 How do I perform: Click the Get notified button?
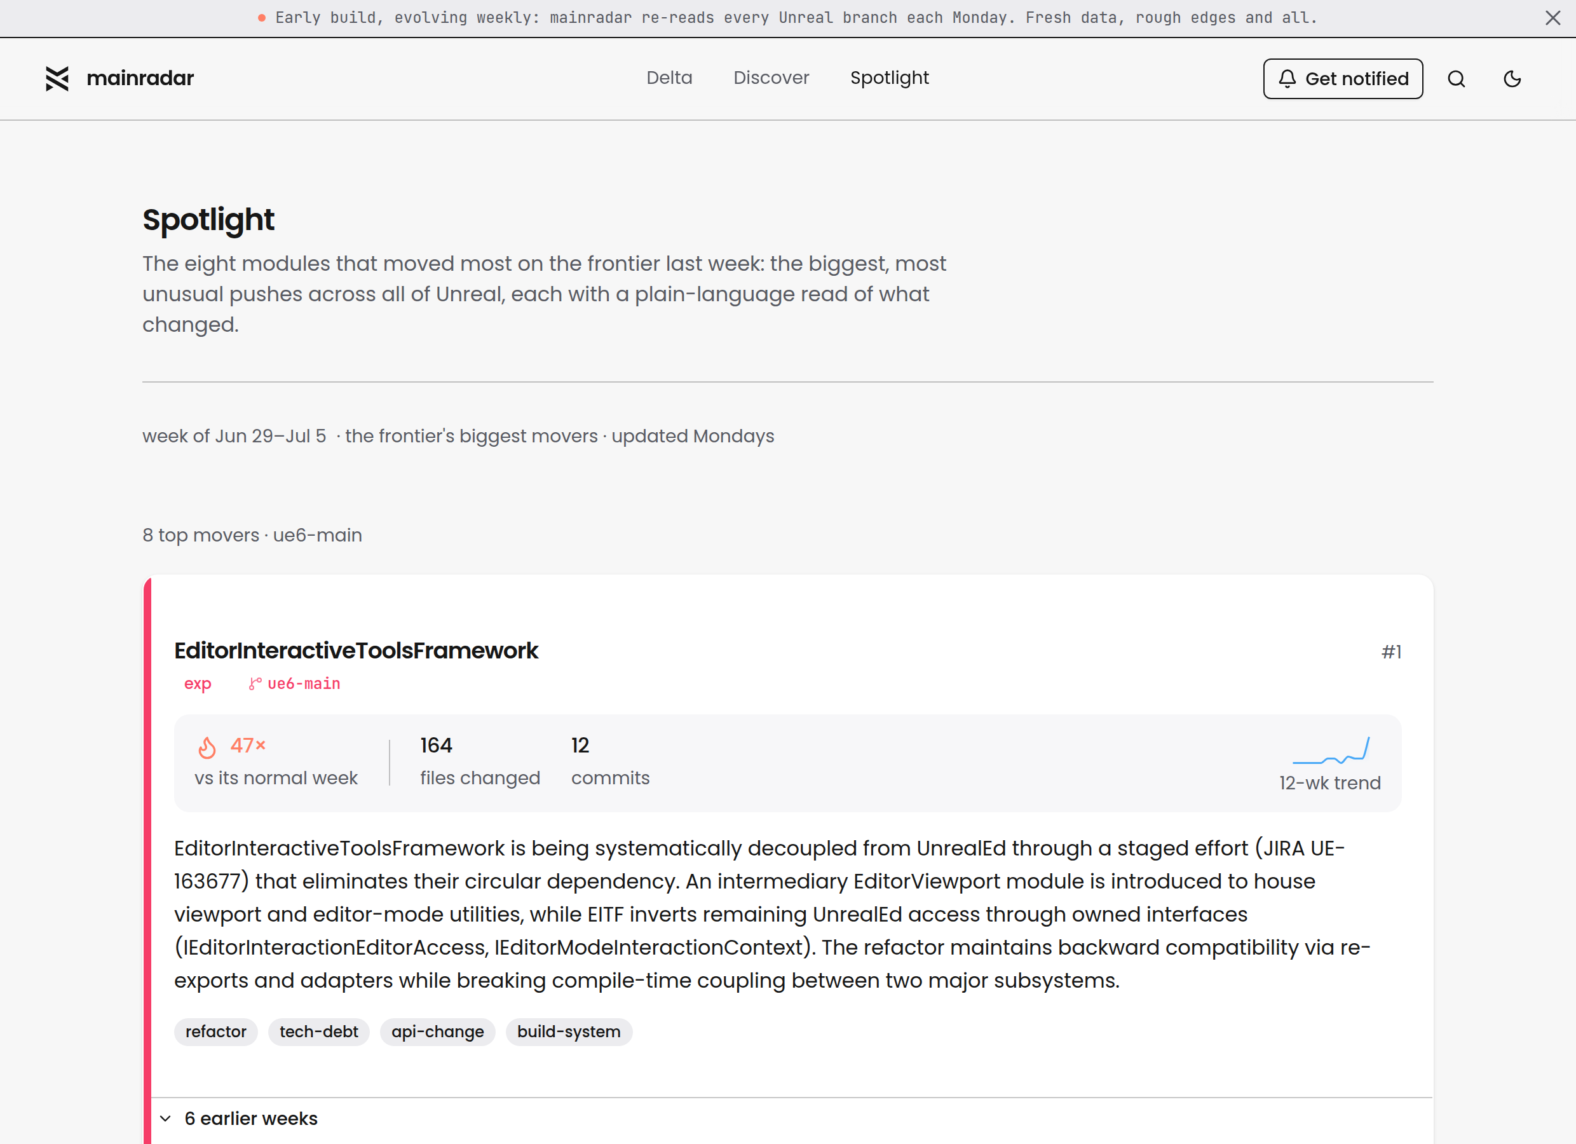click(1343, 79)
